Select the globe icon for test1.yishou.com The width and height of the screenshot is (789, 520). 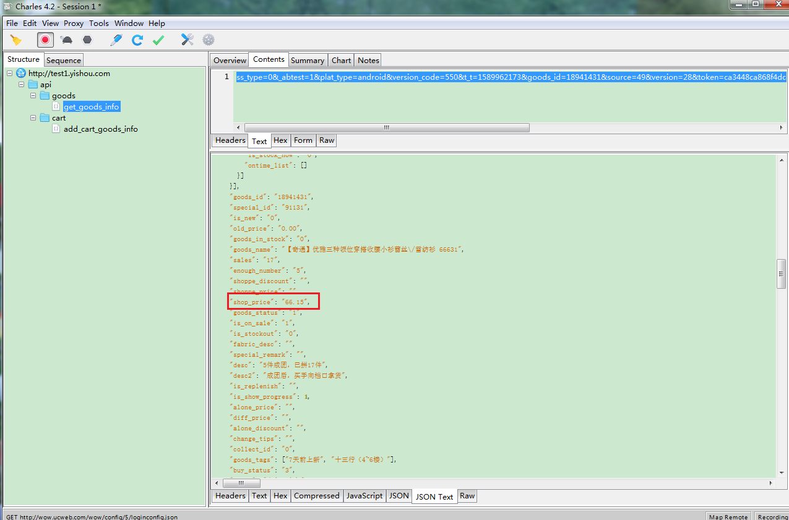(x=21, y=74)
